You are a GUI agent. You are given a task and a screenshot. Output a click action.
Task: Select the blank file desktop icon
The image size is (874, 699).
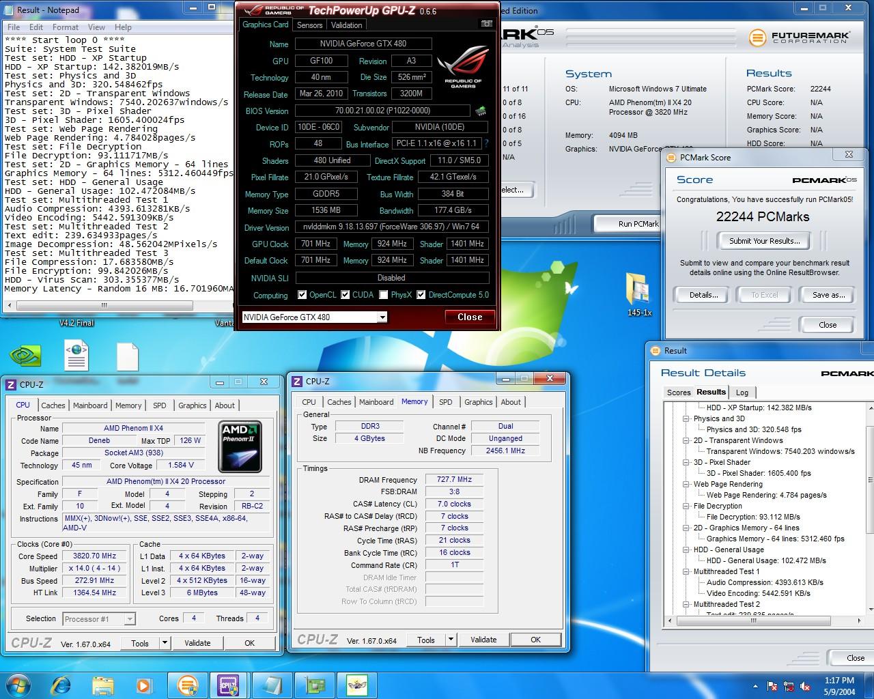coord(128,356)
